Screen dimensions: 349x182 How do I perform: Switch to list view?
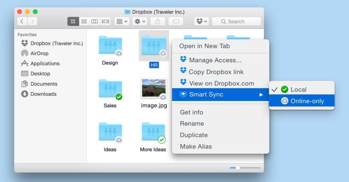pyautogui.click(x=84, y=21)
